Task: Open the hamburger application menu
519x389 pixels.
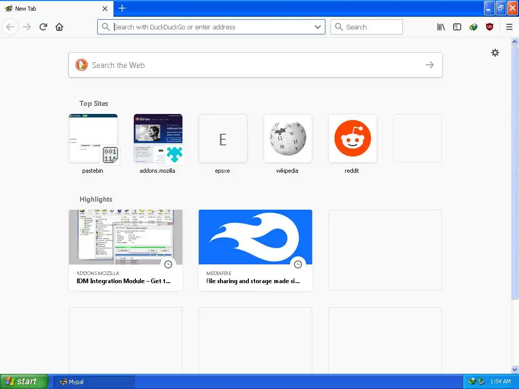Action: [509, 27]
